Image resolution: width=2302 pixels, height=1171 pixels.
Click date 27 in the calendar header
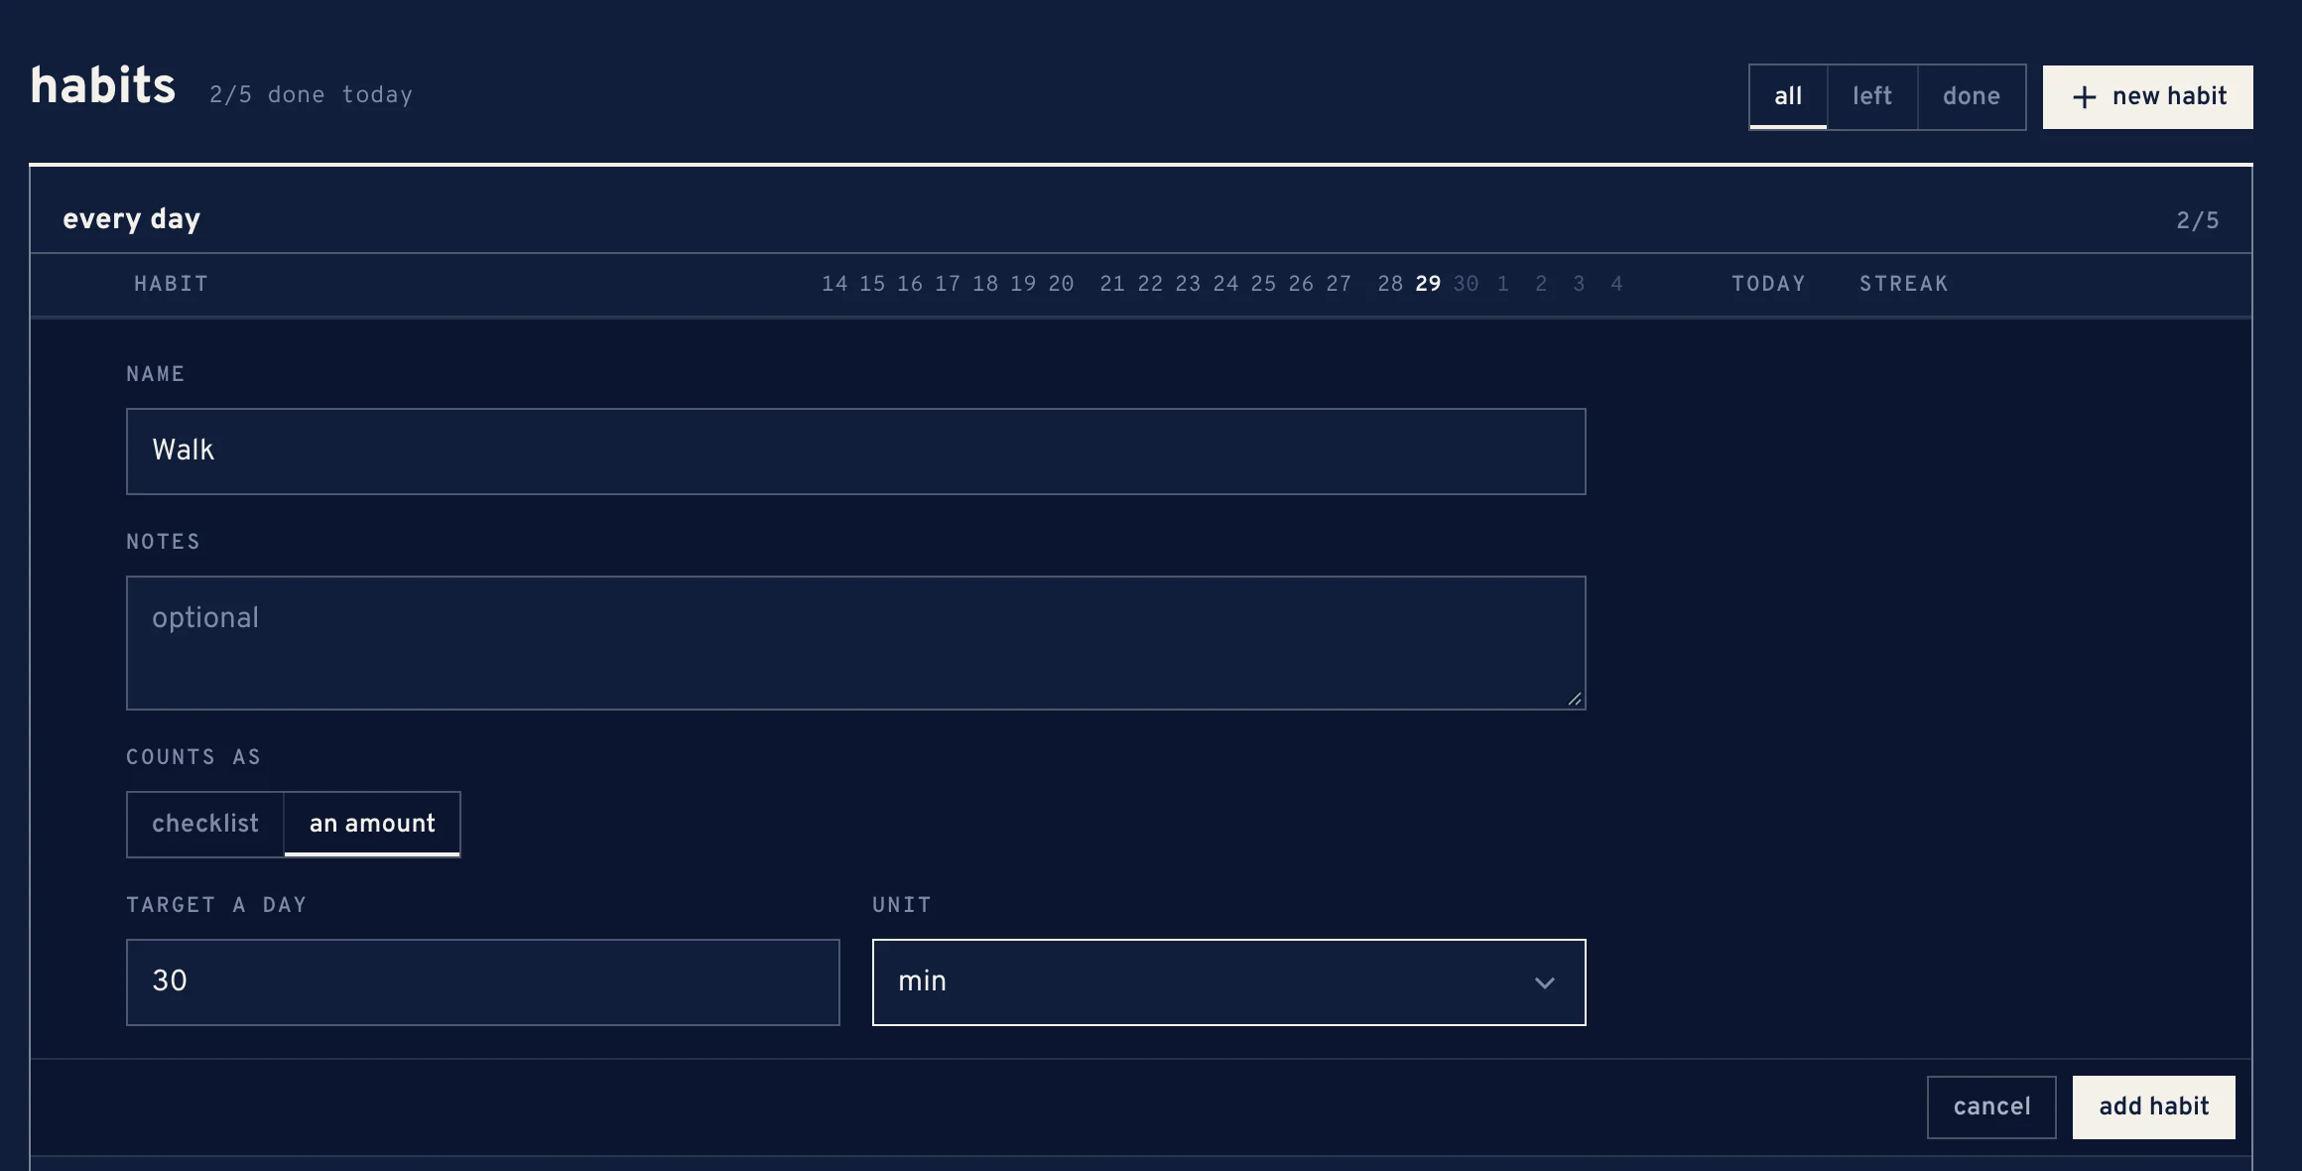pos(1339,284)
